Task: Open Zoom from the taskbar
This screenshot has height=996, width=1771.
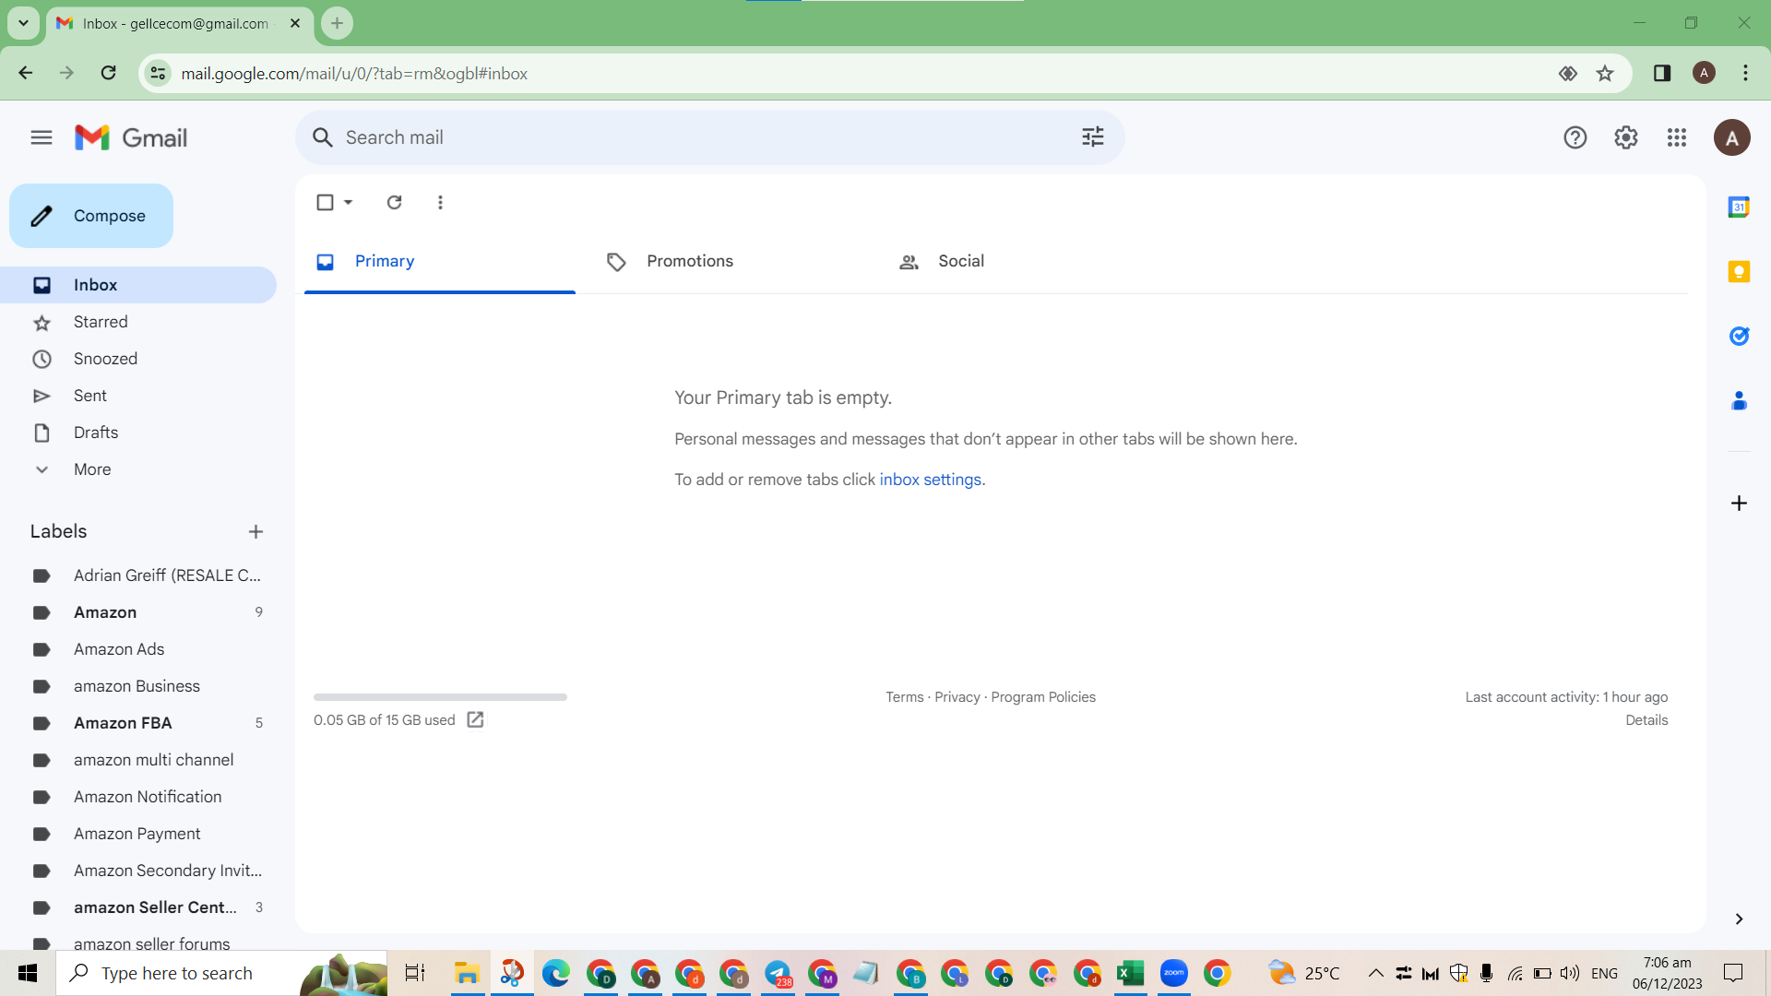Action: pyautogui.click(x=1174, y=973)
